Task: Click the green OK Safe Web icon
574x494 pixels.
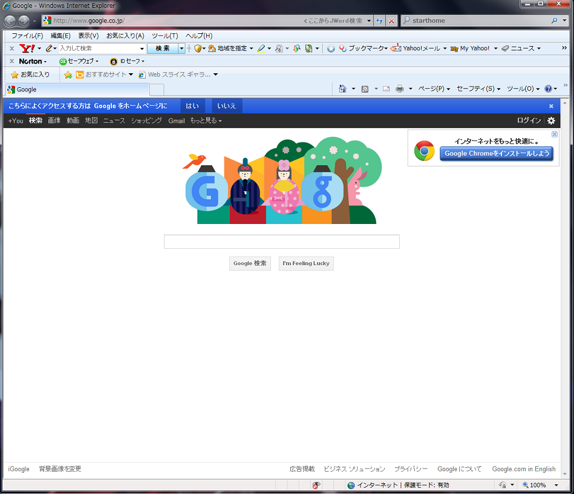Action: tap(63, 62)
